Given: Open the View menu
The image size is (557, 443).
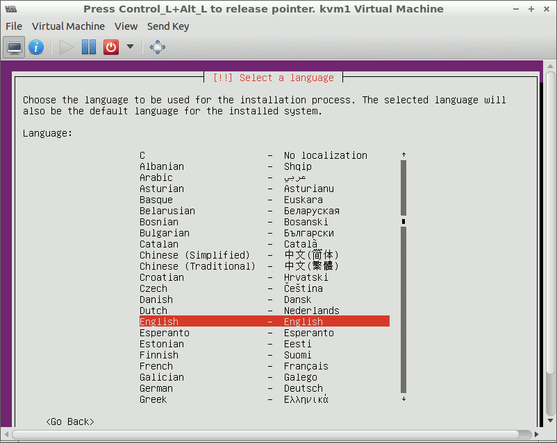Looking at the screenshot, I should click(126, 26).
